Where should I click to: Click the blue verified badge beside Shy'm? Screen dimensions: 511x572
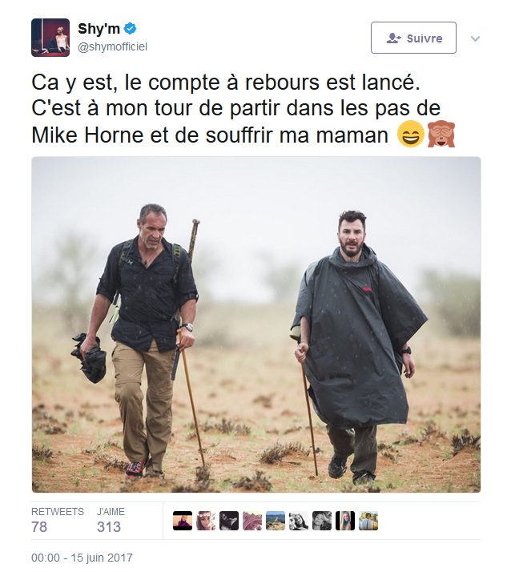coord(130,29)
